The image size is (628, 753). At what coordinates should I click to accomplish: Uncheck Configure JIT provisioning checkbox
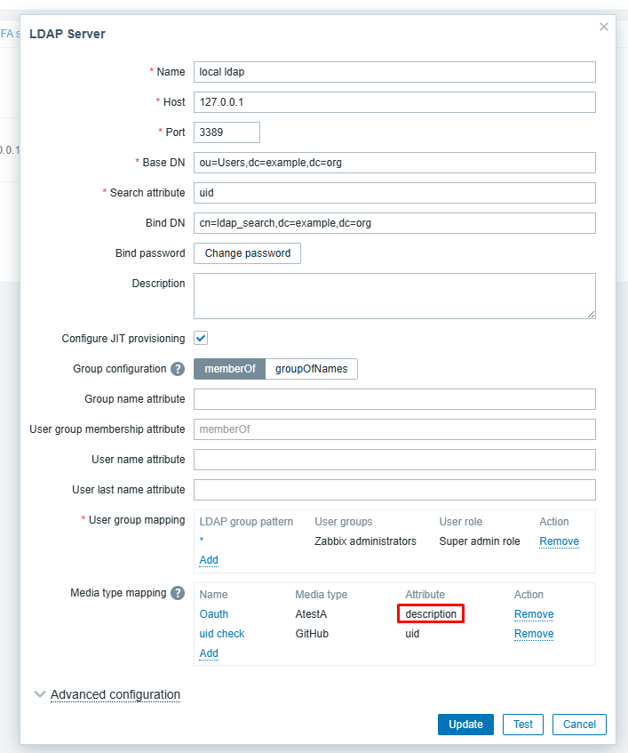point(201,339)
